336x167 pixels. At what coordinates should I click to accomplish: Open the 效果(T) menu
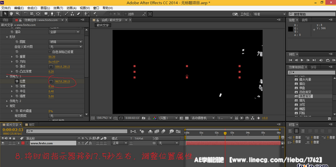(x=58, y=8)
